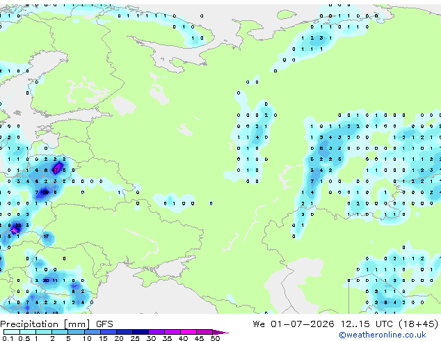The height and width of the screenshot is (341, 441).
Task: Click the '17' precipitation value on the map
Action: [46, 237]
